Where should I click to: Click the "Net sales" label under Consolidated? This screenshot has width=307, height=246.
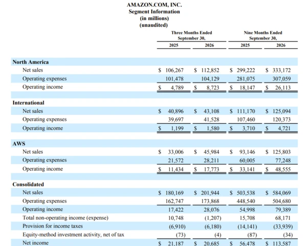tap(33, 193)
